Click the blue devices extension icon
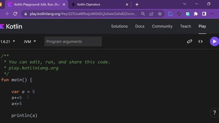 click(x=188, y=14)
